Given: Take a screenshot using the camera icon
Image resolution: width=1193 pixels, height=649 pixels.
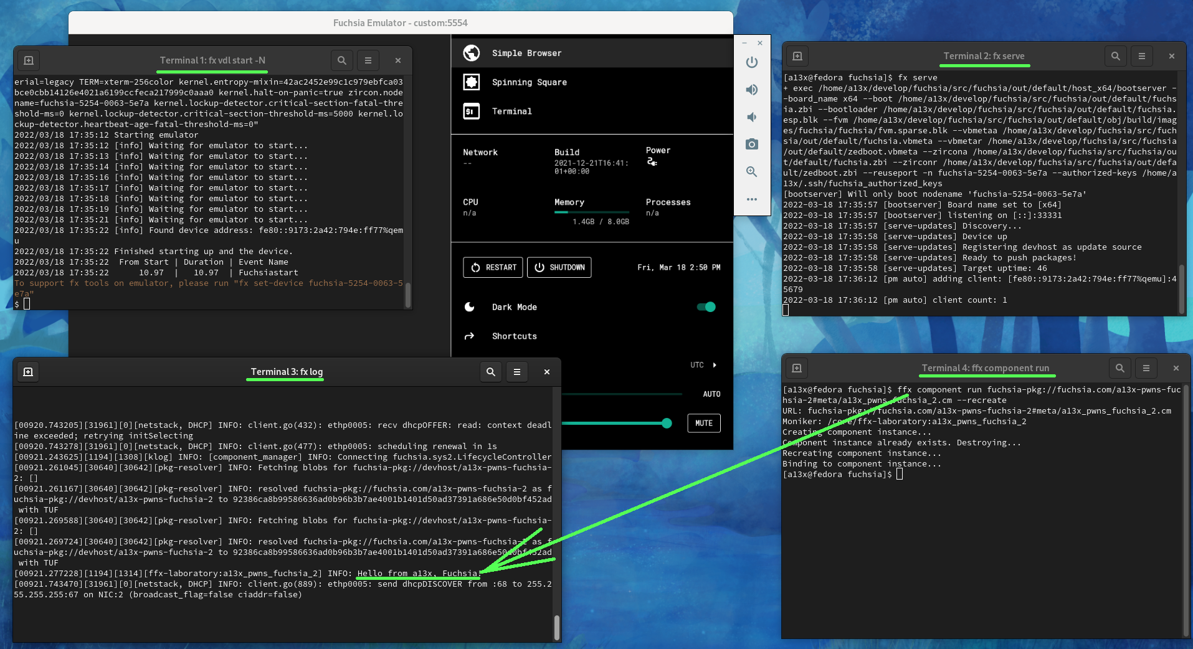Looking at the screenshot, I should 751,144.
